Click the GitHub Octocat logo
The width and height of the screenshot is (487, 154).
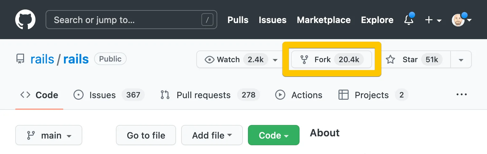coord(25,20)
